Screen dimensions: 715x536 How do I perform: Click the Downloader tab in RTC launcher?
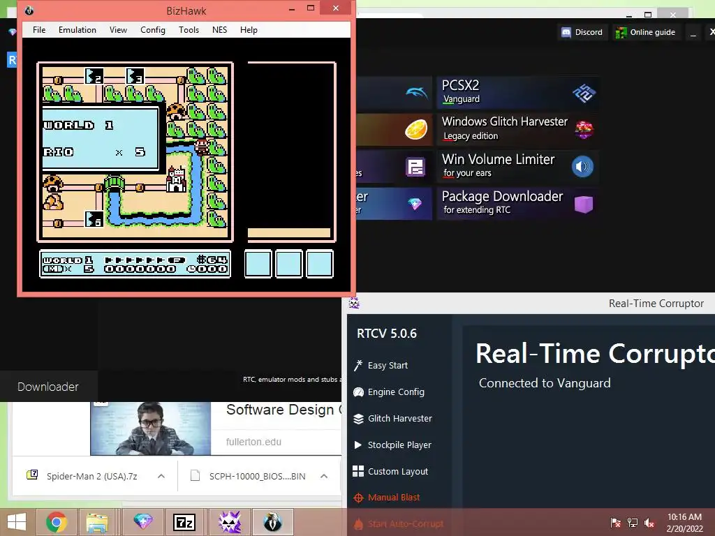pyautogui.click(x=48, y=387)
